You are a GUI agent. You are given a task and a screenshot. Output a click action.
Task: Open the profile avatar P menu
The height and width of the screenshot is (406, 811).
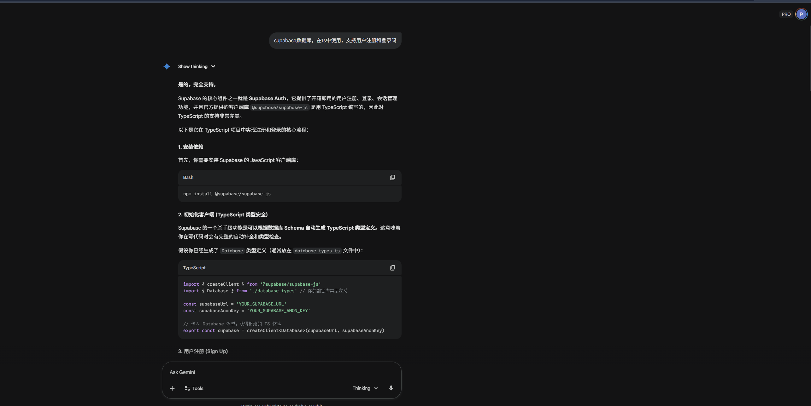tap(801, 14)
